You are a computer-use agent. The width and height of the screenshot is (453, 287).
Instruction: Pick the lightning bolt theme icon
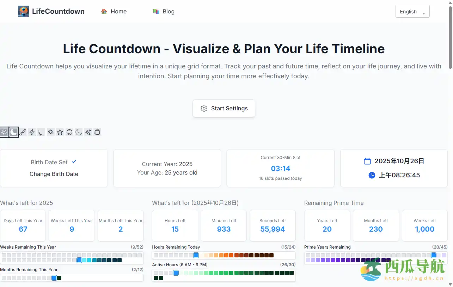coord(32,132)
